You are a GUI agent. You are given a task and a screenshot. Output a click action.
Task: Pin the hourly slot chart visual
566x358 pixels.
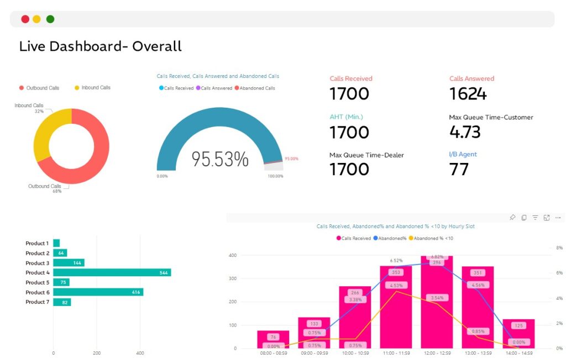coord(512,218)
